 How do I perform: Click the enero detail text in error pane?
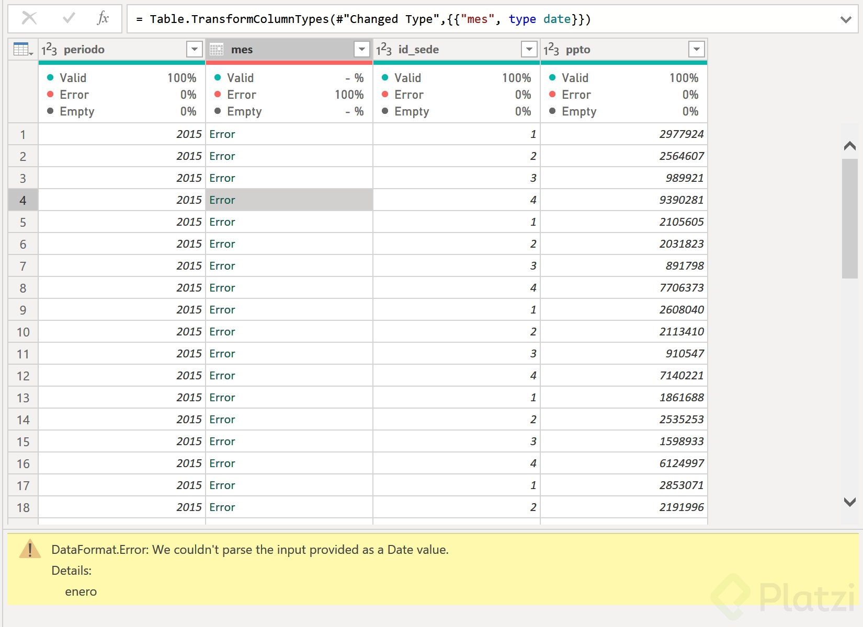[x=81, y=591]
